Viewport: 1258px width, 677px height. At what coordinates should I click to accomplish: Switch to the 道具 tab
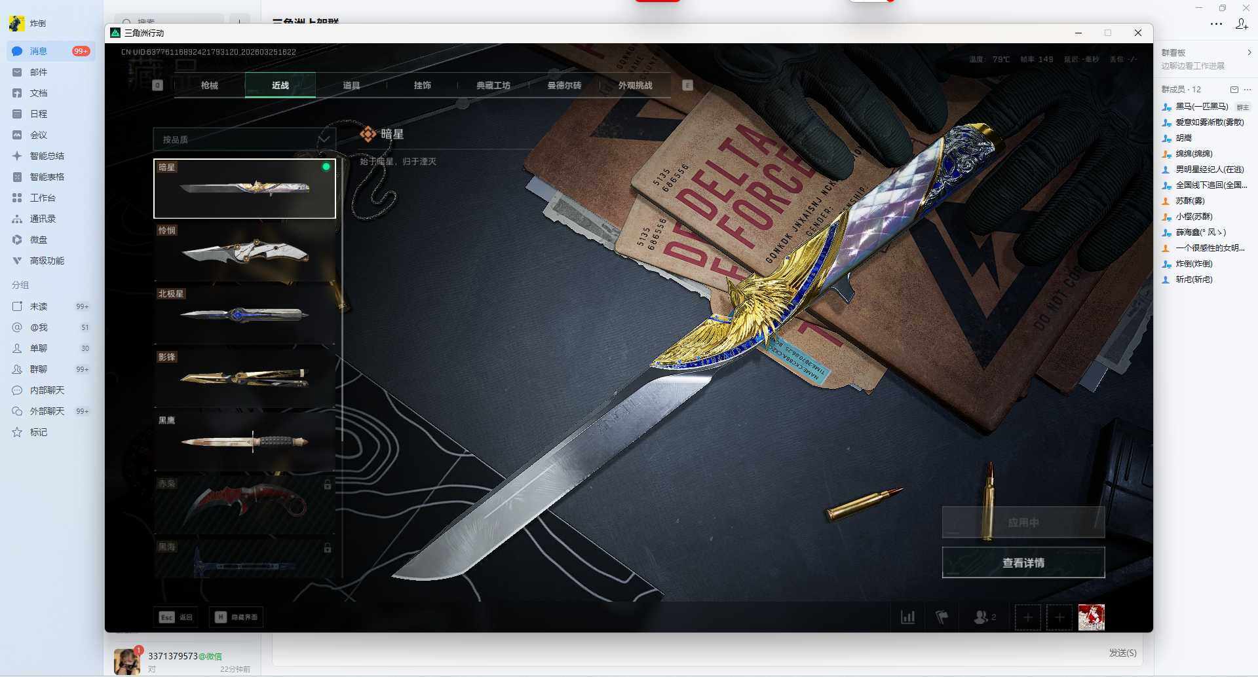click(351, 85)
